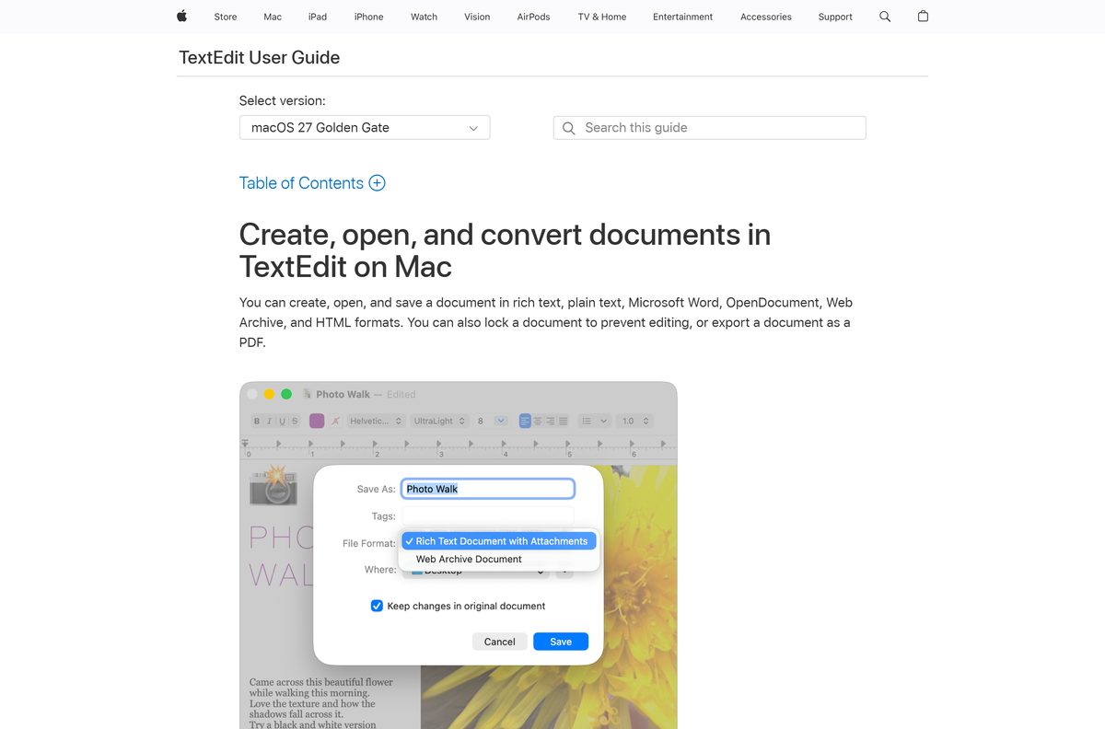Click the "Photo Walk" window title text
The width and height of the screenshot is (1105, 729).
pos(343,394)
